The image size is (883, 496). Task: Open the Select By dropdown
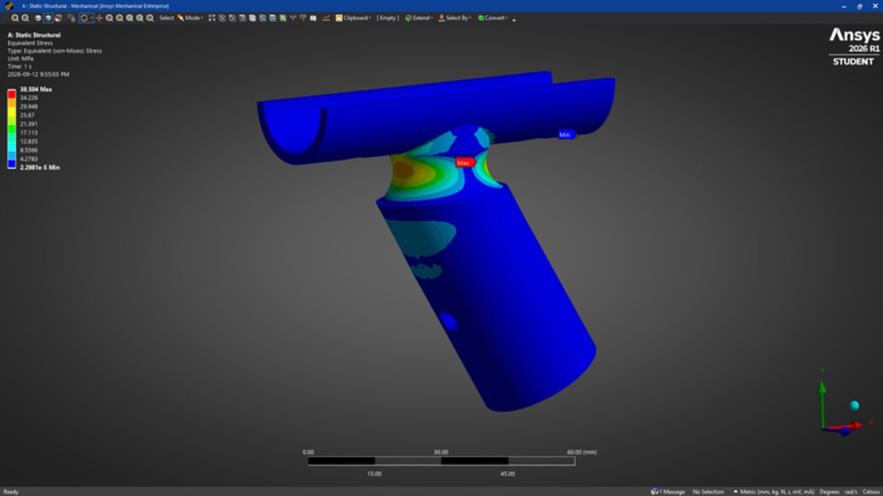click(455, 18)
